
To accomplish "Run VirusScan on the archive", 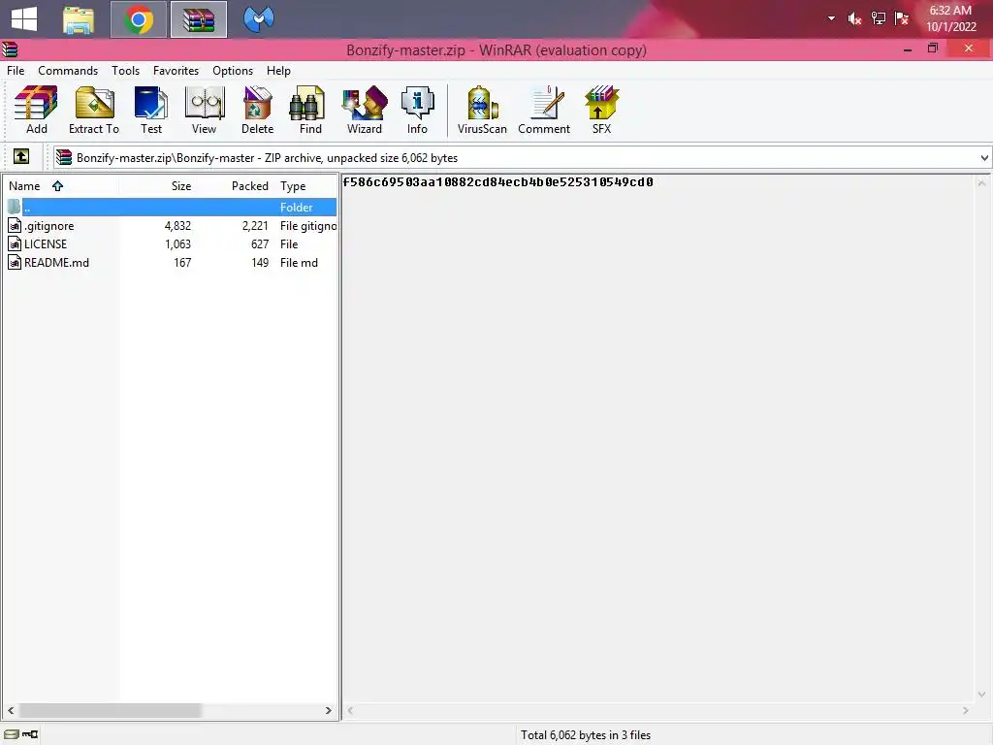I will pyautogui.click(x=482, y=111).
